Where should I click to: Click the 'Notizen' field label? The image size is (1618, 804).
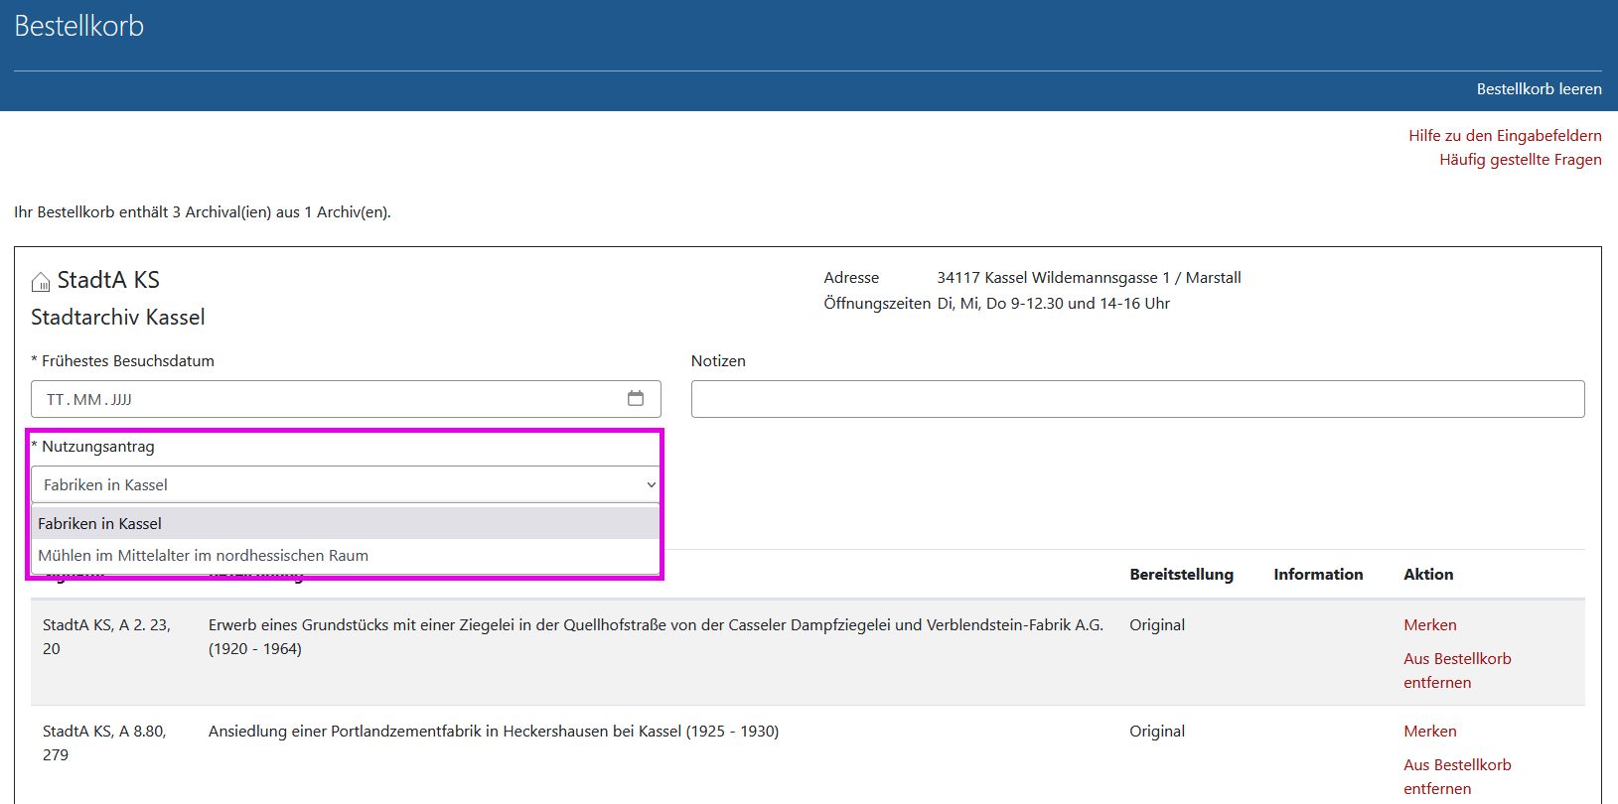[718, 361]
